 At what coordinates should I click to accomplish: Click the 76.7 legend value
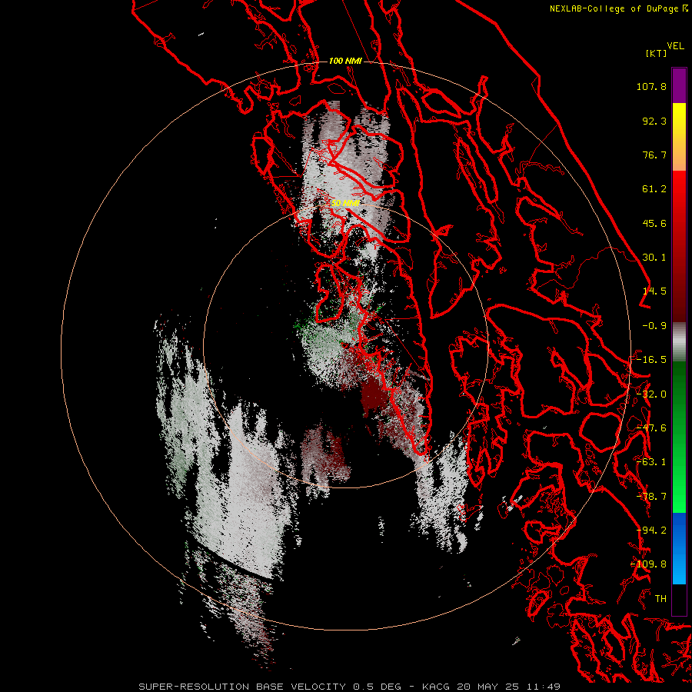click(654, 155)
